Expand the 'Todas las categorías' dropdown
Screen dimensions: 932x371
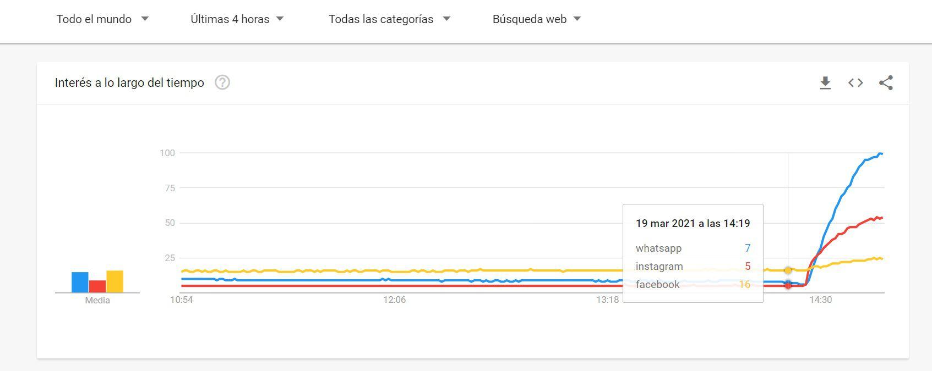pos(389,19)
